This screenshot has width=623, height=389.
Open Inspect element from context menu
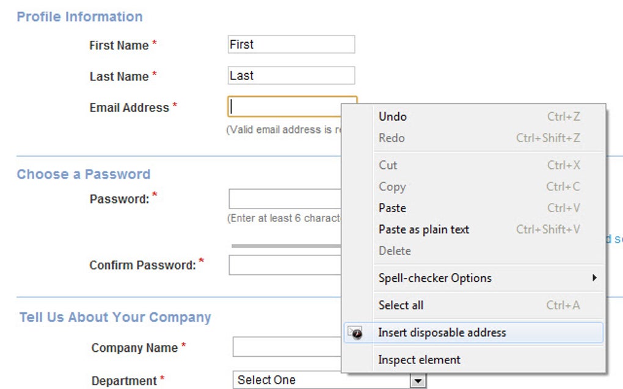pos(419,360)
